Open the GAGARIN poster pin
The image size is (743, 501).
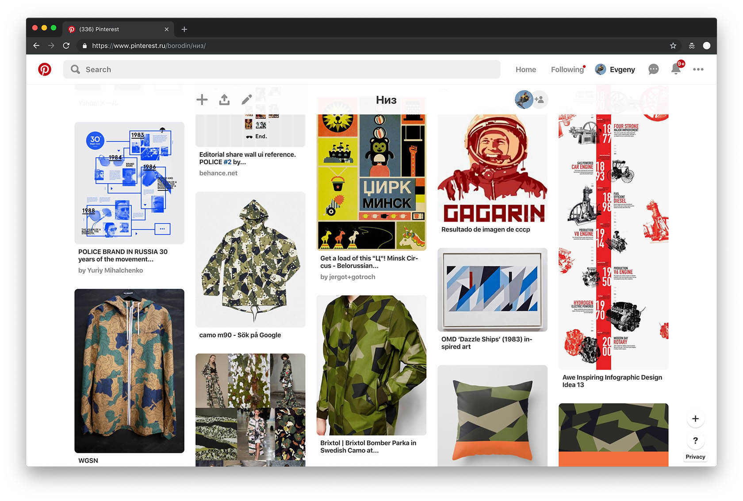[x=492, y=168]
